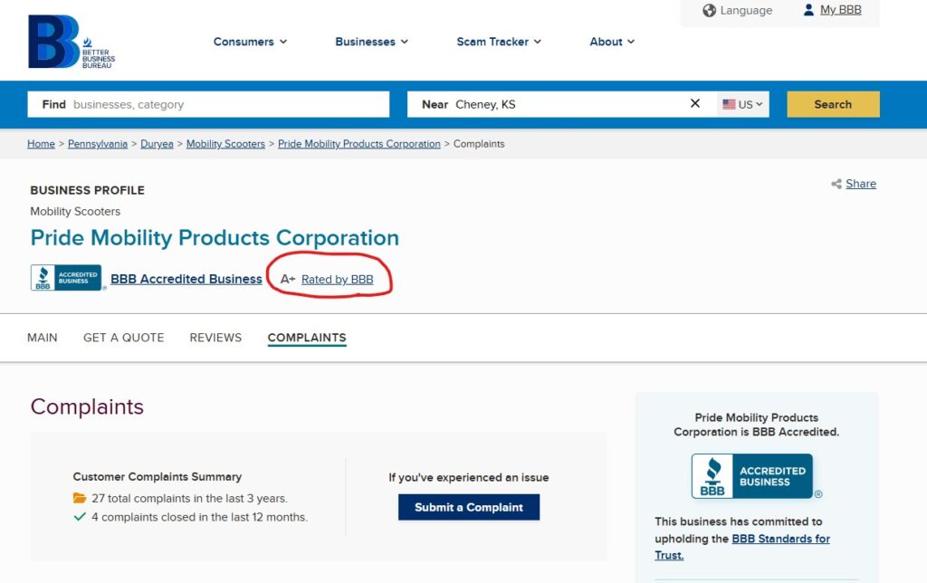Open the Mobility Scooters breadcrumb link

pyautogui.click(x=225, y=144)
